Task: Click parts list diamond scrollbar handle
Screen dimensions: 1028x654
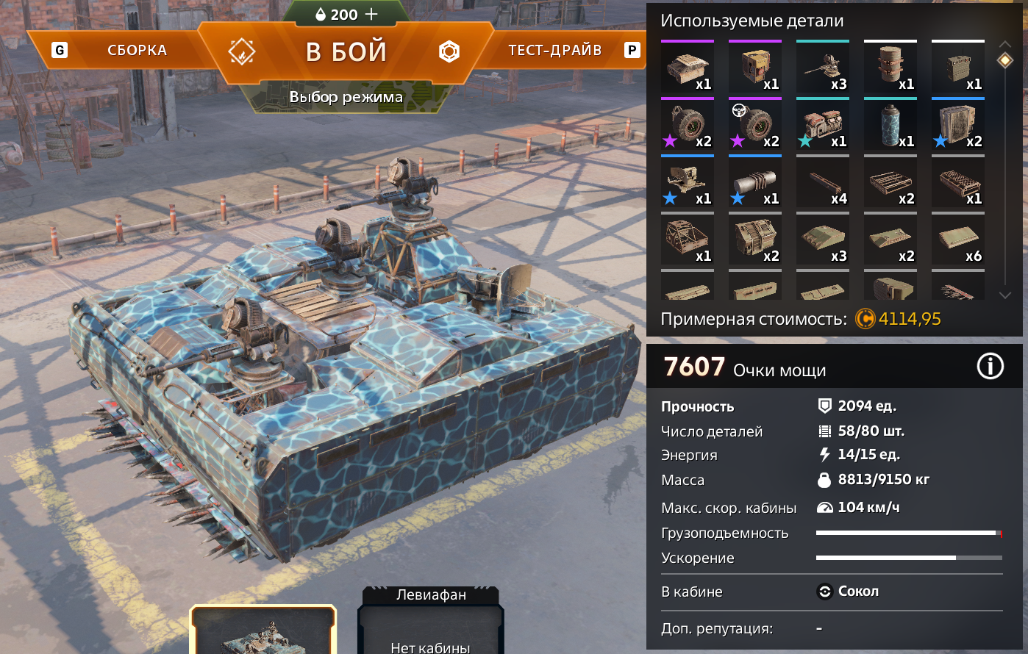Action: 1005,60
